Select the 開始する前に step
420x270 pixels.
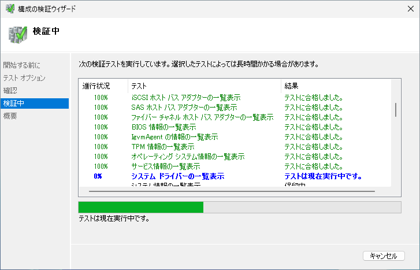tap(22, 65)
